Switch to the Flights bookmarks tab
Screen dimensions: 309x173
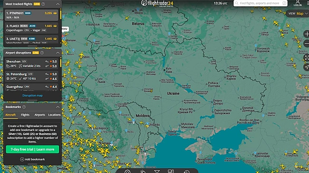25,115
